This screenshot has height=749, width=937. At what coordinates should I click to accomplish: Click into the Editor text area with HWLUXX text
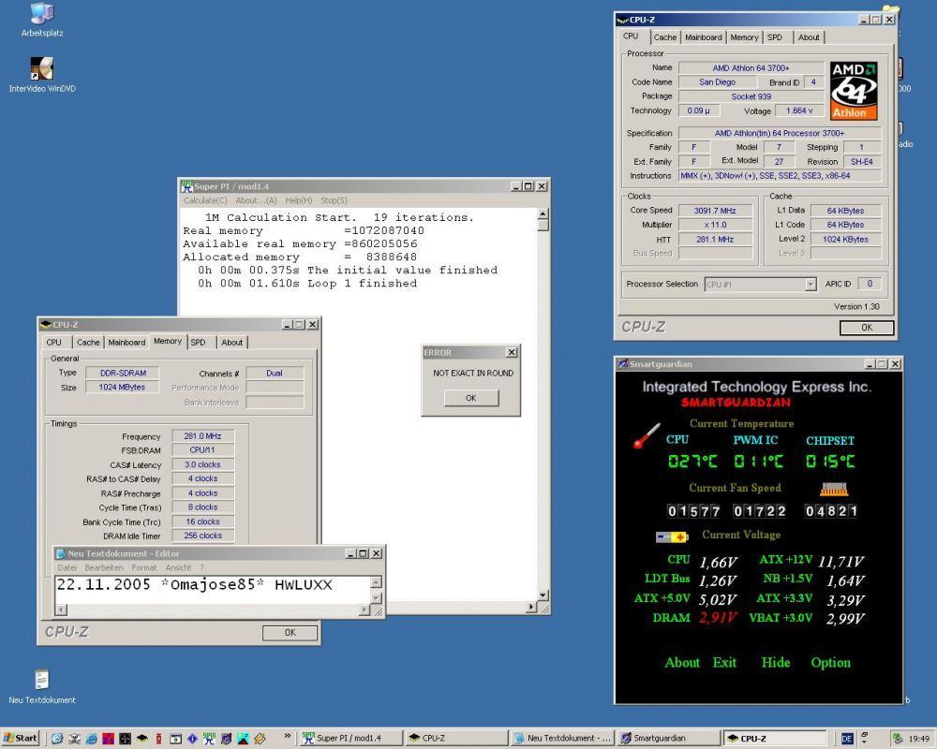tap(212, 590)
